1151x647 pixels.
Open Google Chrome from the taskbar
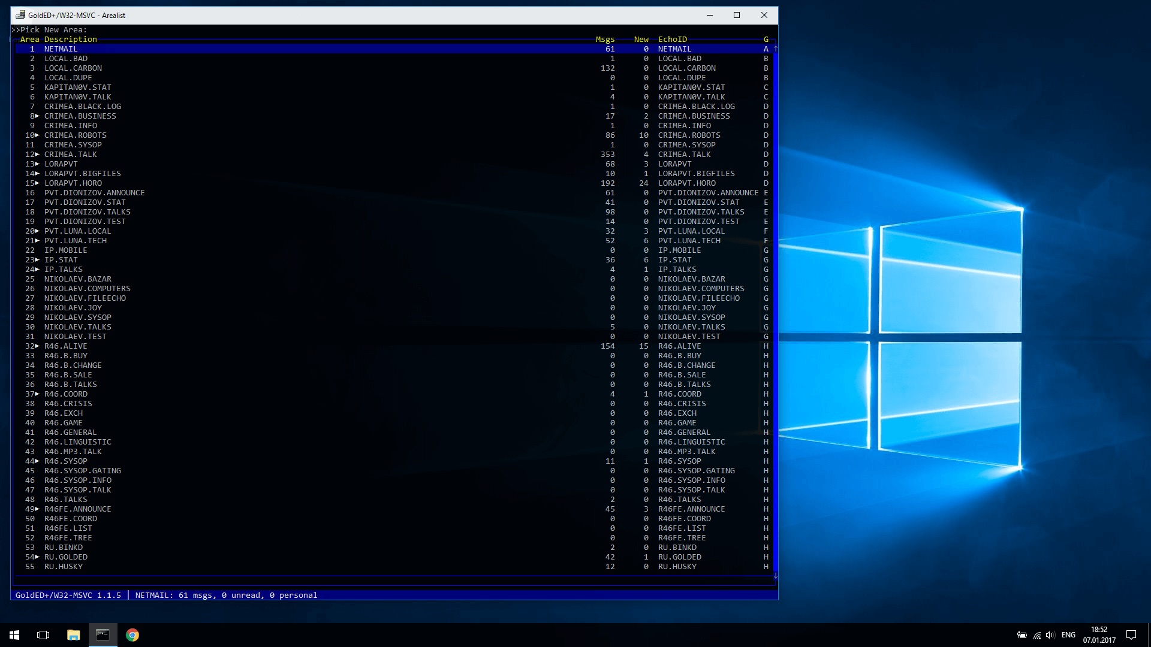click(132, 635)
